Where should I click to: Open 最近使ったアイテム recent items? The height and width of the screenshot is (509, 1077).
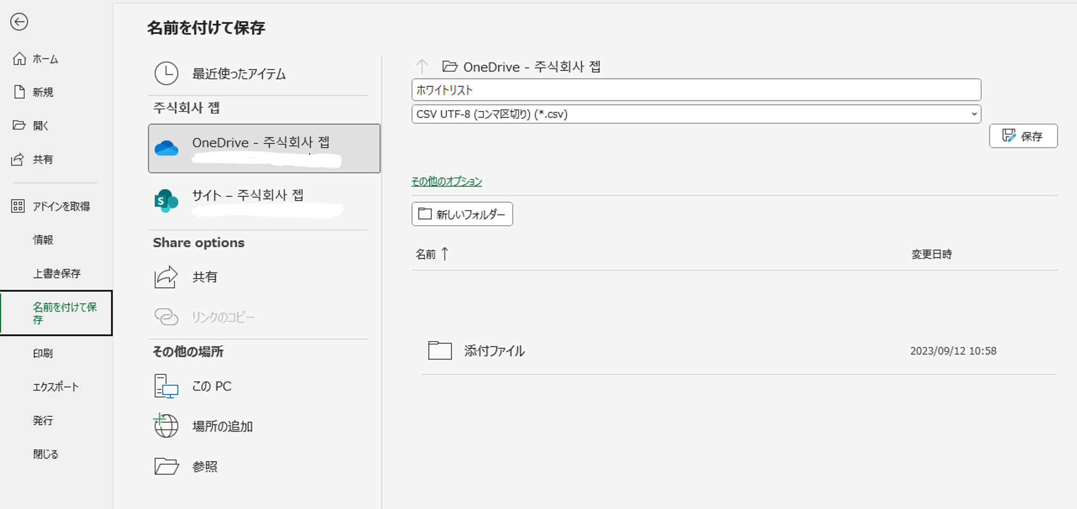point(239,74)
